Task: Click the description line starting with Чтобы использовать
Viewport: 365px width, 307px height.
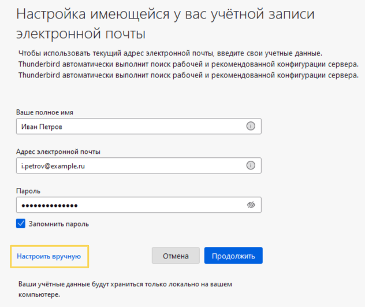Action: tap(169, 53)
